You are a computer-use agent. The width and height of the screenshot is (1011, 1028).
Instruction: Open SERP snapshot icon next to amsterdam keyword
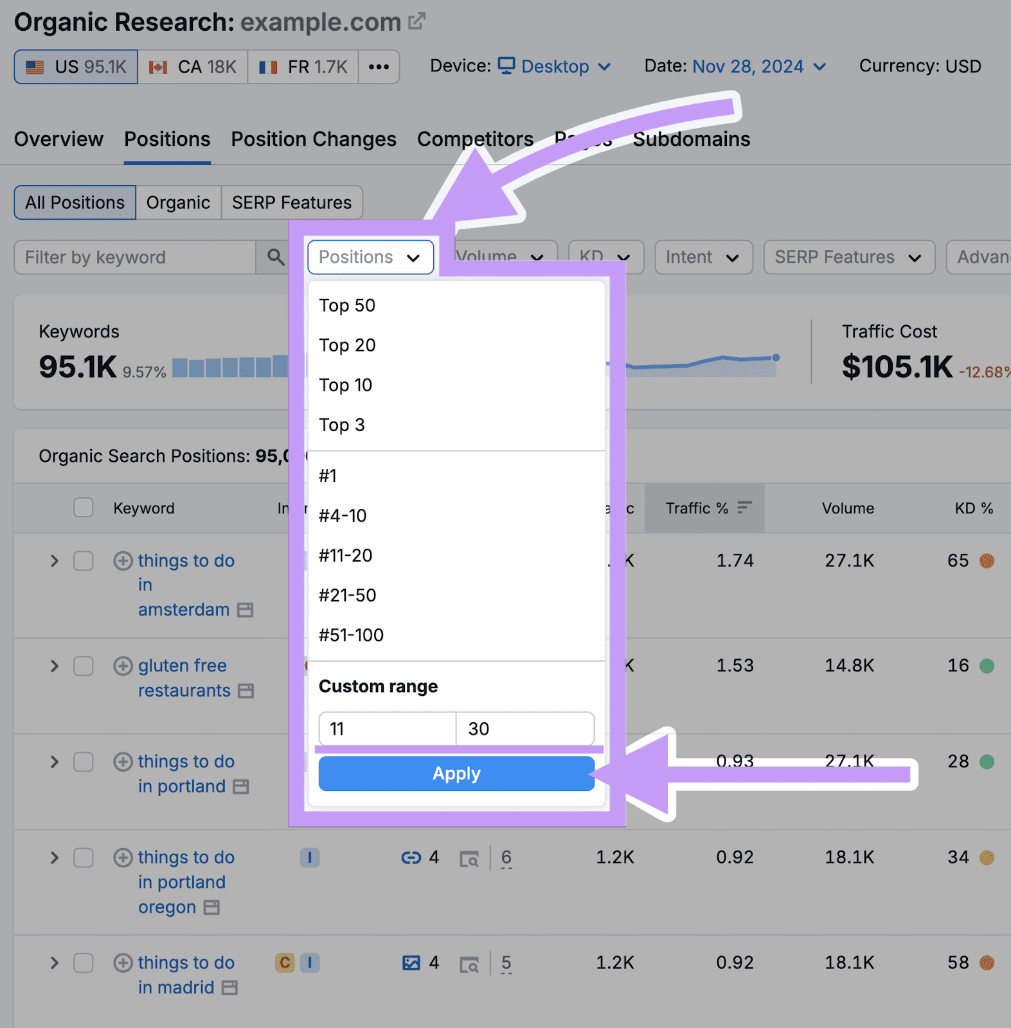click(245, 610)
